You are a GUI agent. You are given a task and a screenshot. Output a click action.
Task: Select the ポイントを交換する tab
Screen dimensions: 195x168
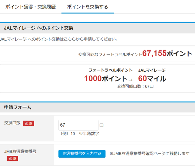coord(88,7)
